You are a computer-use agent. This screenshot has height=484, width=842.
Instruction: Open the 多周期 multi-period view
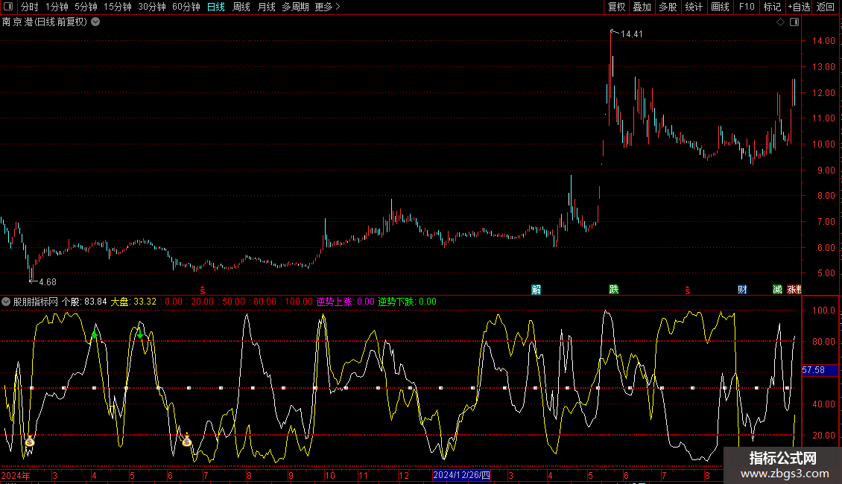click(x=295, y=7)
